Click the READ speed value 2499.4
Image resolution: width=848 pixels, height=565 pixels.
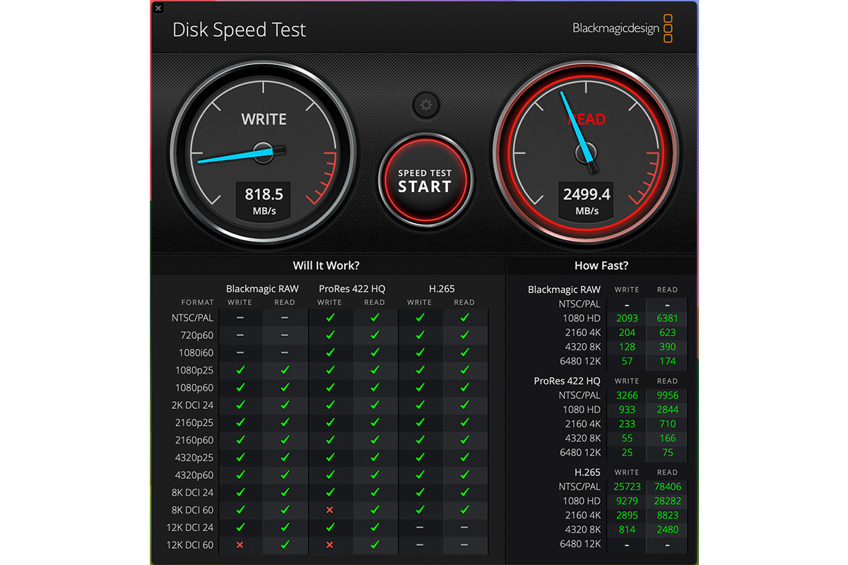click(587, 194)
